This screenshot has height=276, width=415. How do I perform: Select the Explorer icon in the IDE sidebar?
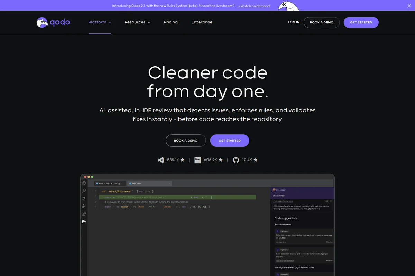[84, 183]
